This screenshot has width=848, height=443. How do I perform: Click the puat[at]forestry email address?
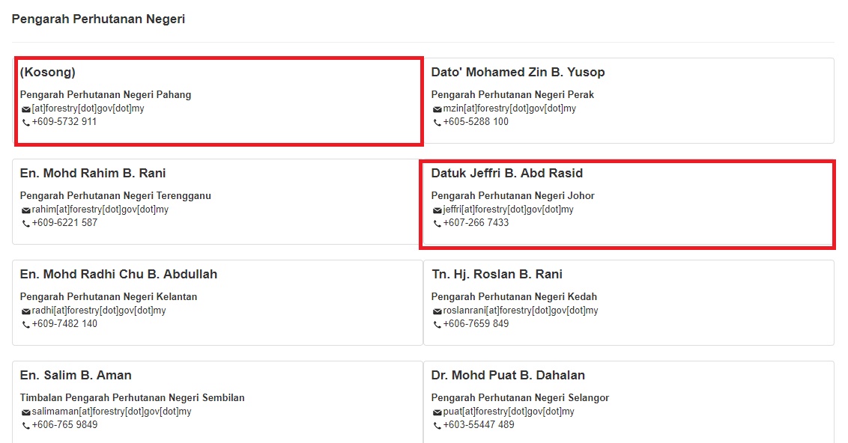tap(509, 412)
